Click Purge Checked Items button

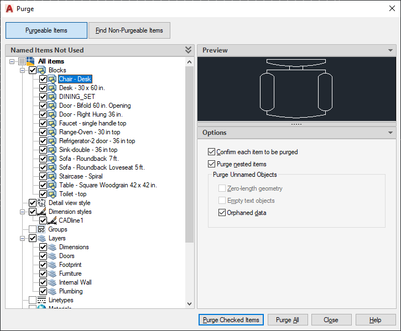coord(231,320)
